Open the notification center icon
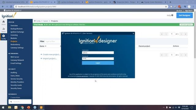Viewport: 196px width, 110px height. [192, 107]
